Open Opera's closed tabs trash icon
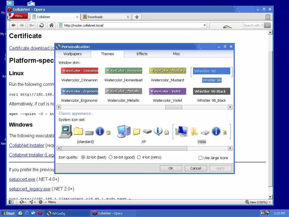This screenshot has height=217, width=289. pos(268,17)
